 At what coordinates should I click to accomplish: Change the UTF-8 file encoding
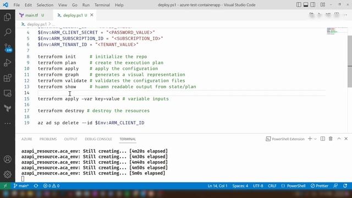click(258, 186)
